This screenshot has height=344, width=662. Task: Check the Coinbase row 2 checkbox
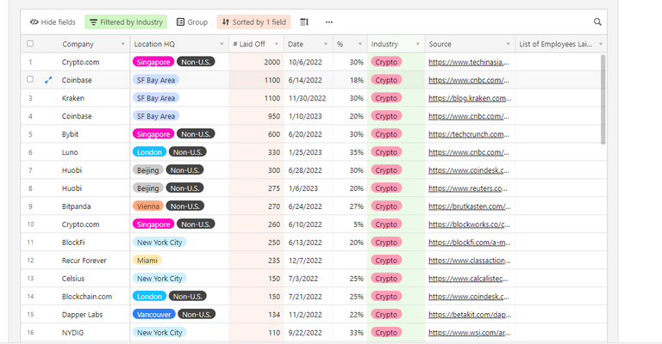click(x=30, y=79)
